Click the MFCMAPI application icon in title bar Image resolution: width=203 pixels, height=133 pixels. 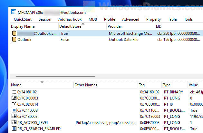(14, 12)
